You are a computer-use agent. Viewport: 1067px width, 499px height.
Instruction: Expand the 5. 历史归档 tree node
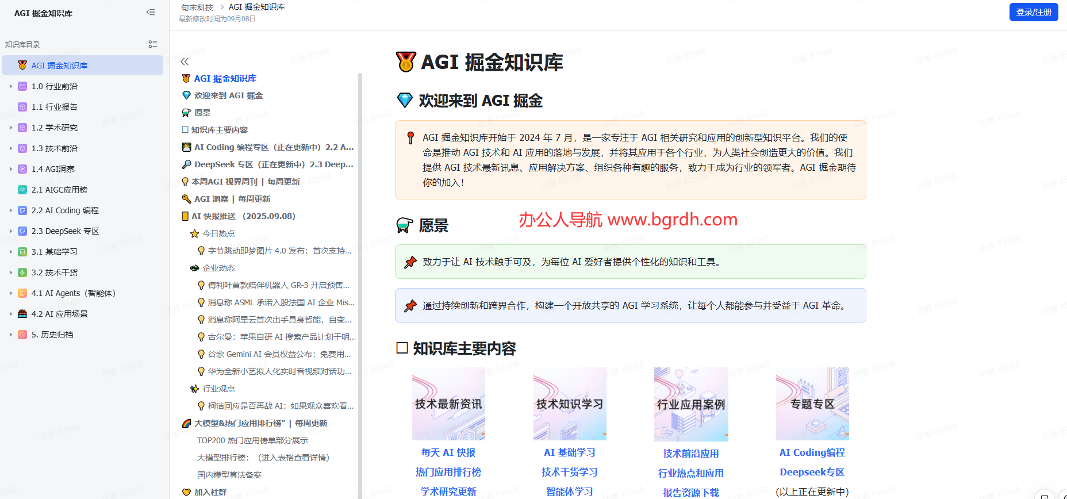click(x=10, y=335)
